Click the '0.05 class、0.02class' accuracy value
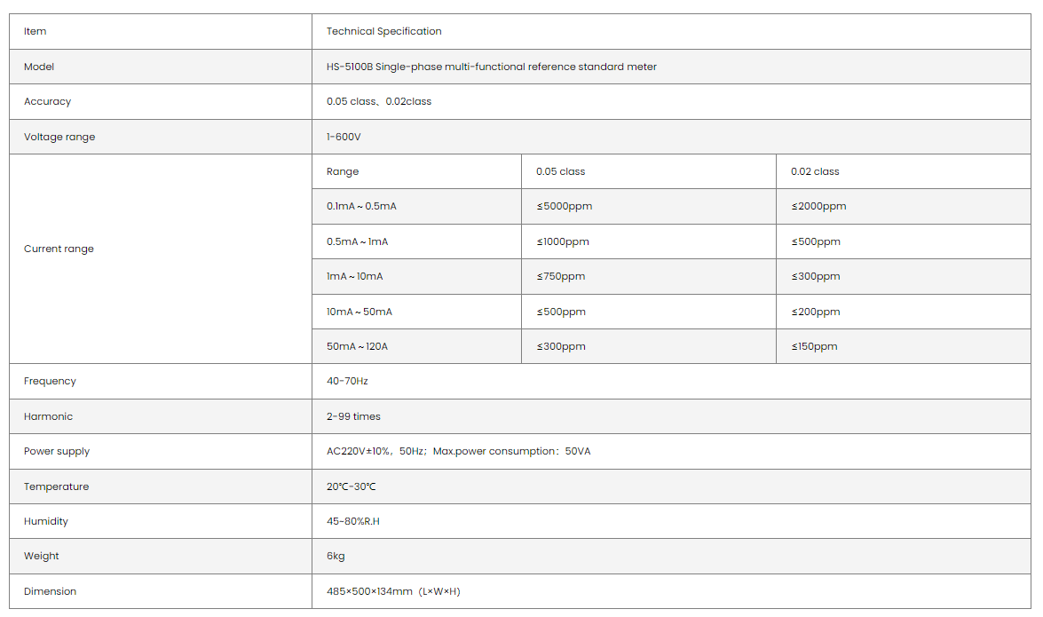Image resolution: width=1043 pixels, height=617 pixels. pos(378,102)
